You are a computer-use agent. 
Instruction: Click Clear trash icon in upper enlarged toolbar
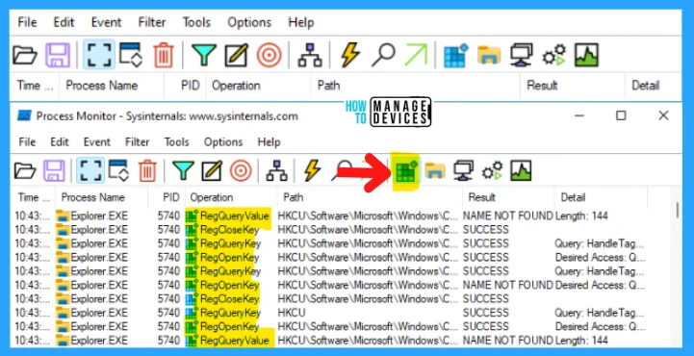pos(164,55)
